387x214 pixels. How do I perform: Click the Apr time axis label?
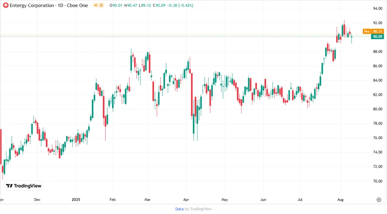click(x=186, y=199)
